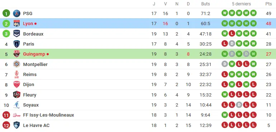The image size is (276, 132).
Task: Click the green rank 1 position badge
Action: pos(6,13)
